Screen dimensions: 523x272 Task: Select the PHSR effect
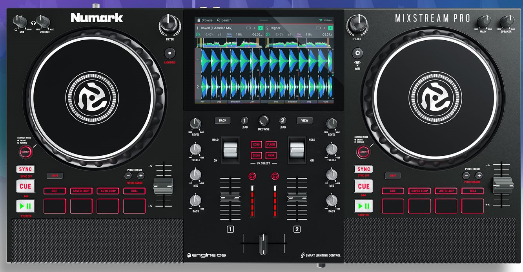(271, 155)
